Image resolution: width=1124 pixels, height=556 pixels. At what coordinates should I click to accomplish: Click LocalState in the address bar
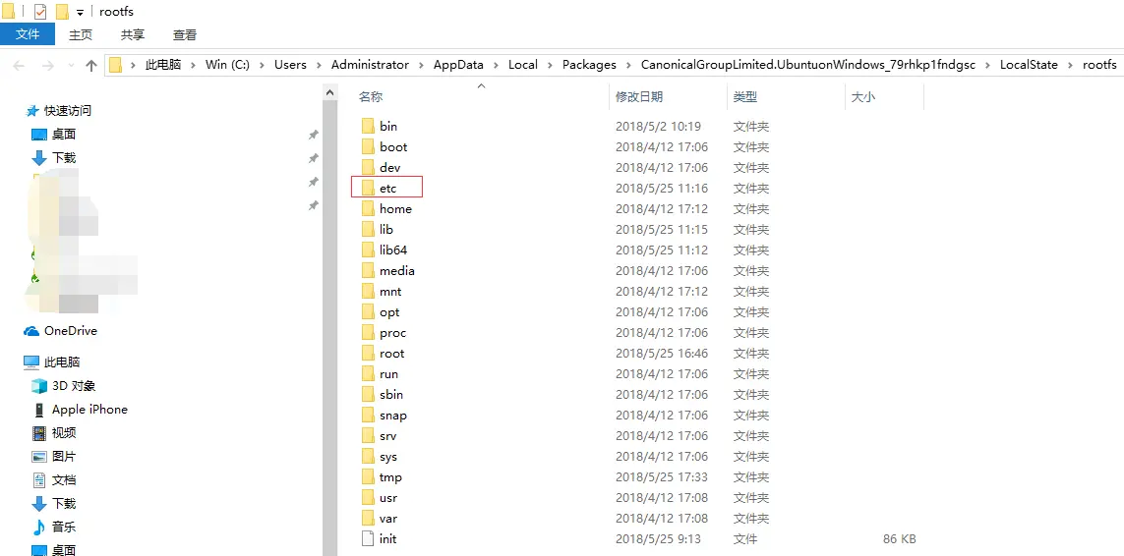coord(1029,65)
